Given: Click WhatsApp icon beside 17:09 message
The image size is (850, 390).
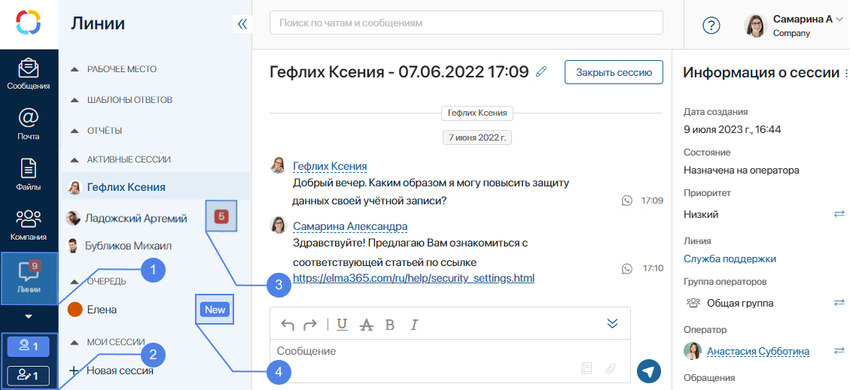Looking at the screenshot, I should pos(627,201).
